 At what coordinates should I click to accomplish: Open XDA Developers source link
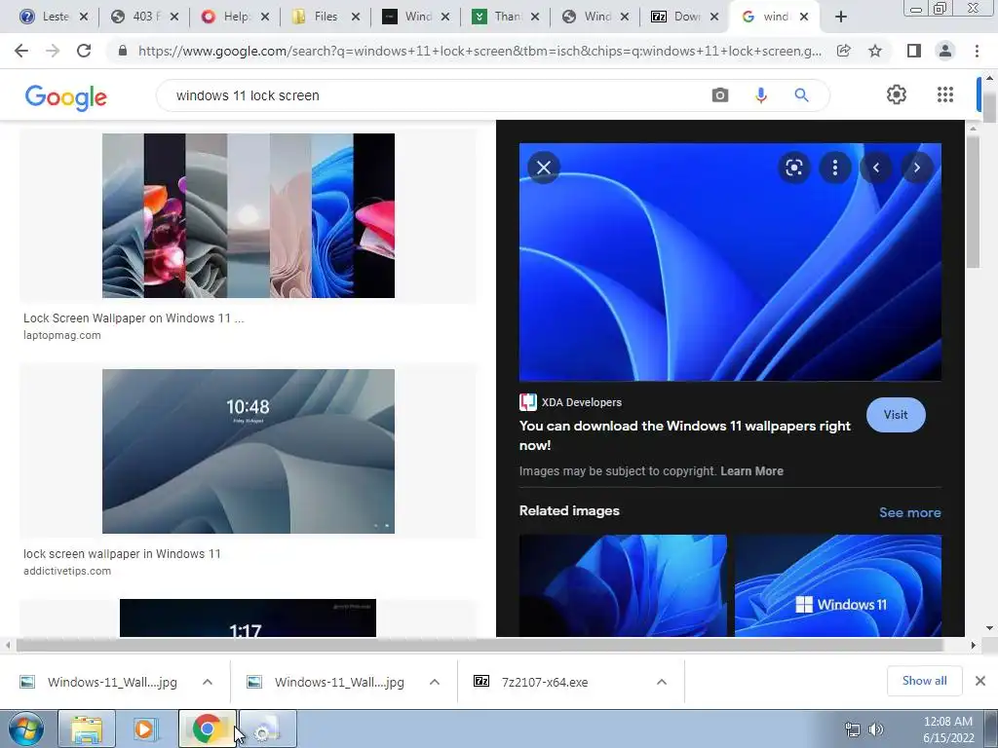570,402
